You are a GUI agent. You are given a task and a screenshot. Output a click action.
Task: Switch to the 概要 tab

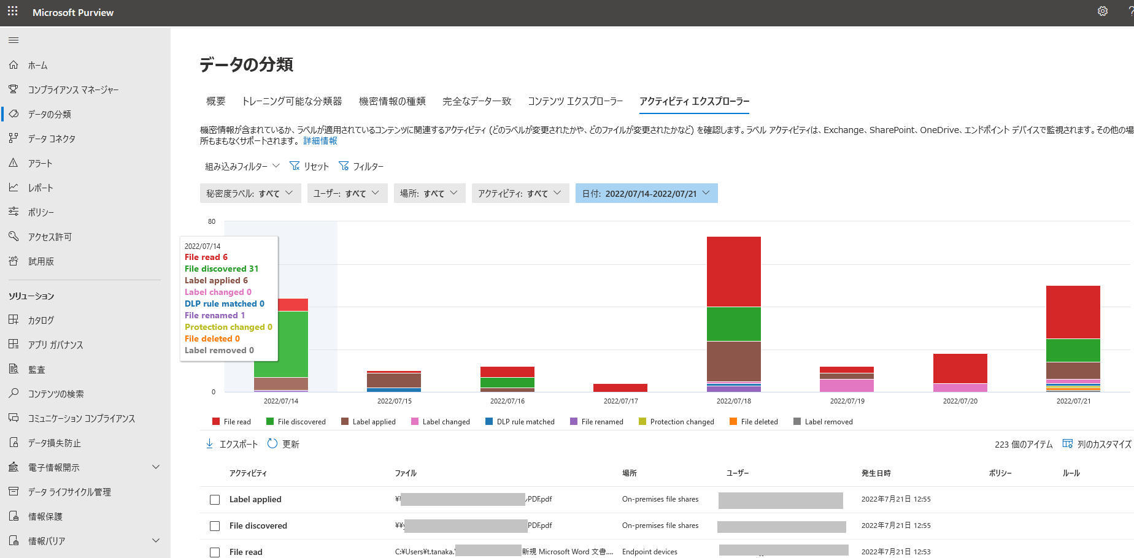click(x=216, y=101)
